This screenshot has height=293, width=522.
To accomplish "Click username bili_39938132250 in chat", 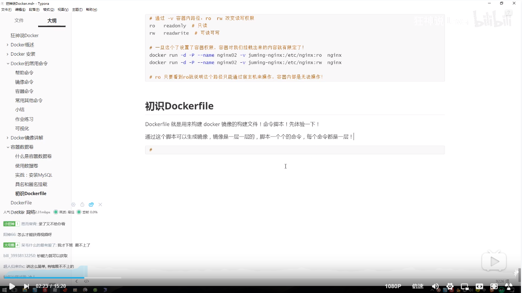I will tap(19, 256).
